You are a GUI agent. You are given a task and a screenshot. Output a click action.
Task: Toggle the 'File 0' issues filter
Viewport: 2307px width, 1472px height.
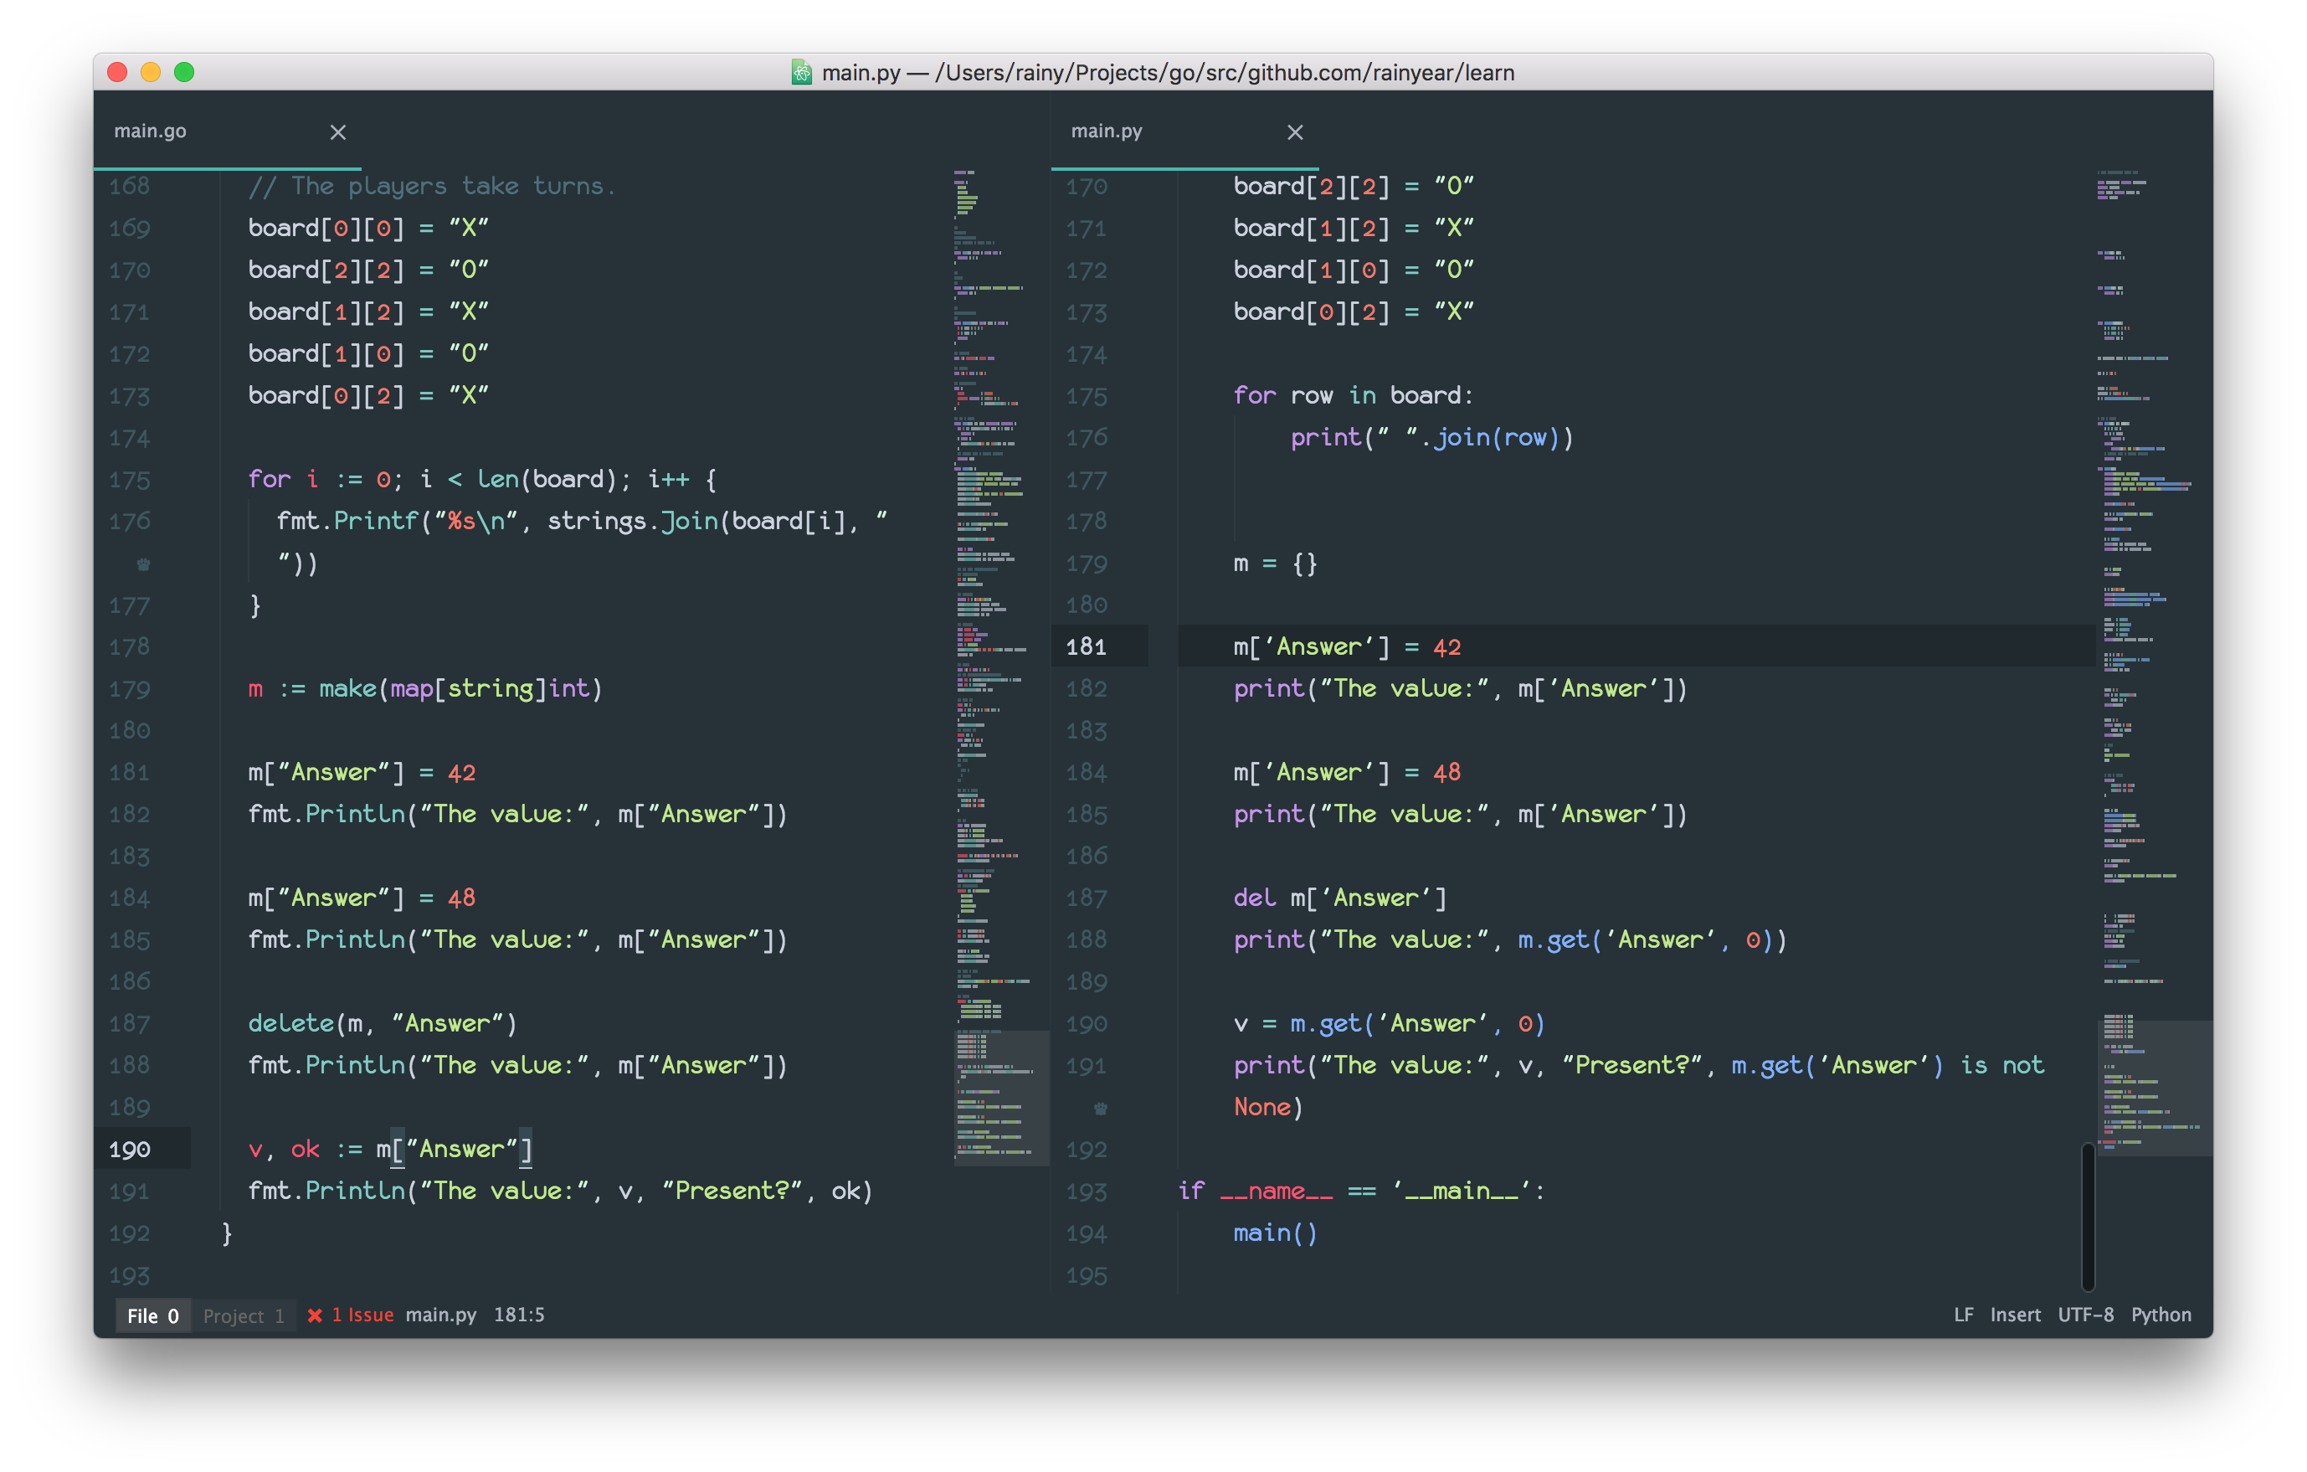coord(152,1315)
